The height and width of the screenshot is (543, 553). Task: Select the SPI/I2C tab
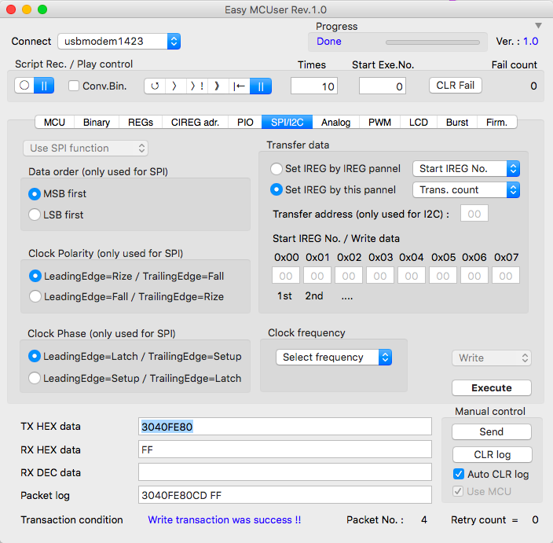287,122
